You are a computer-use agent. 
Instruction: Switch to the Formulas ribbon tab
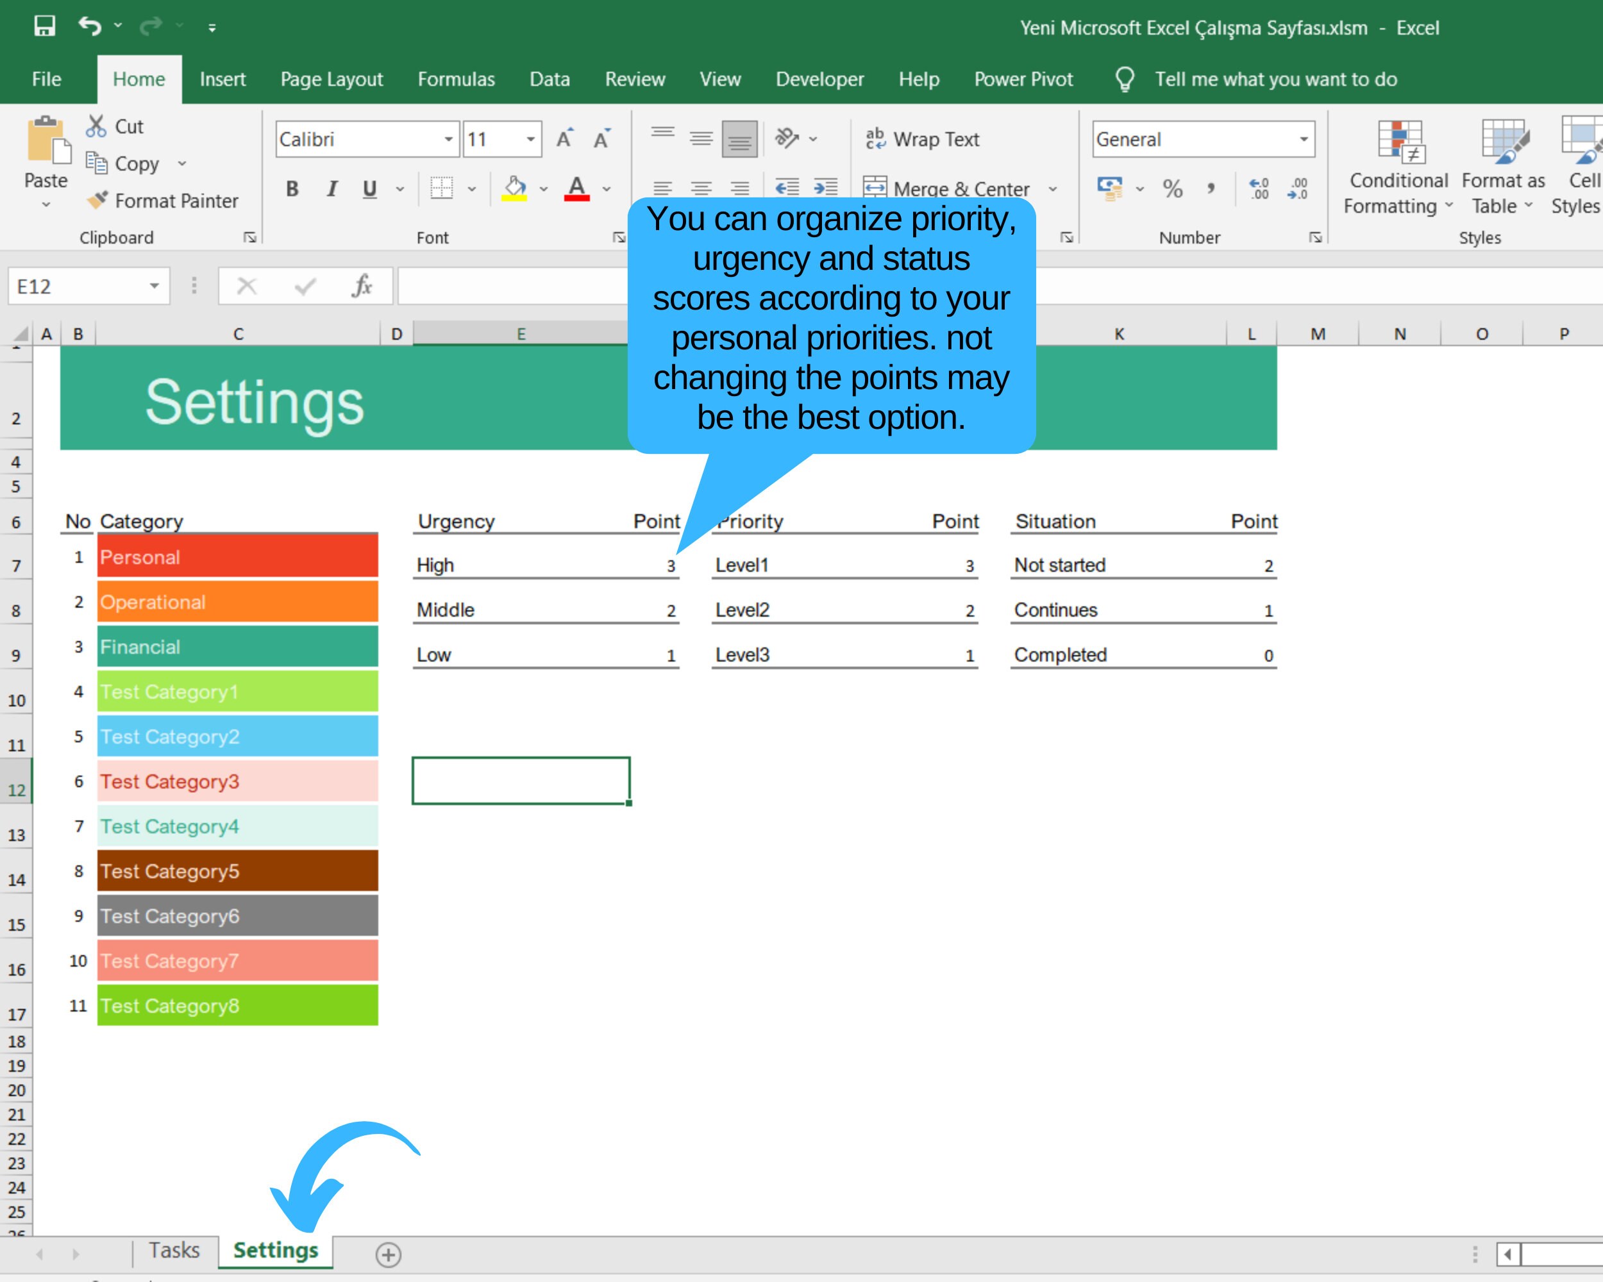[x=456, y=79]
